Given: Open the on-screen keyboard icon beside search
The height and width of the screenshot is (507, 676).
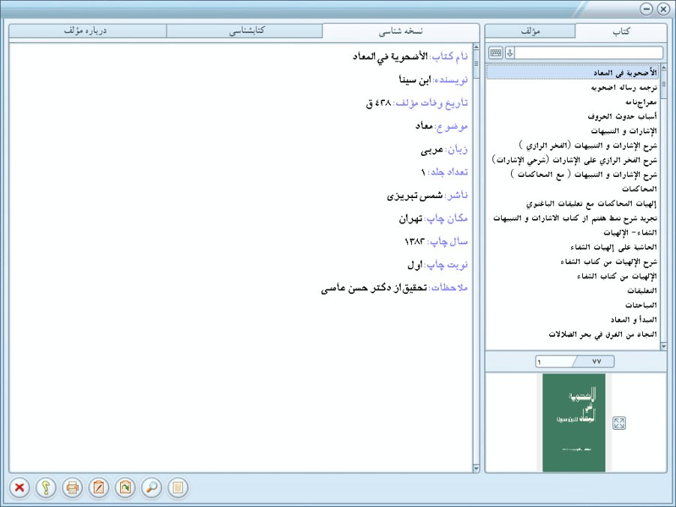Looking at the screenshot, I should 495,52.
